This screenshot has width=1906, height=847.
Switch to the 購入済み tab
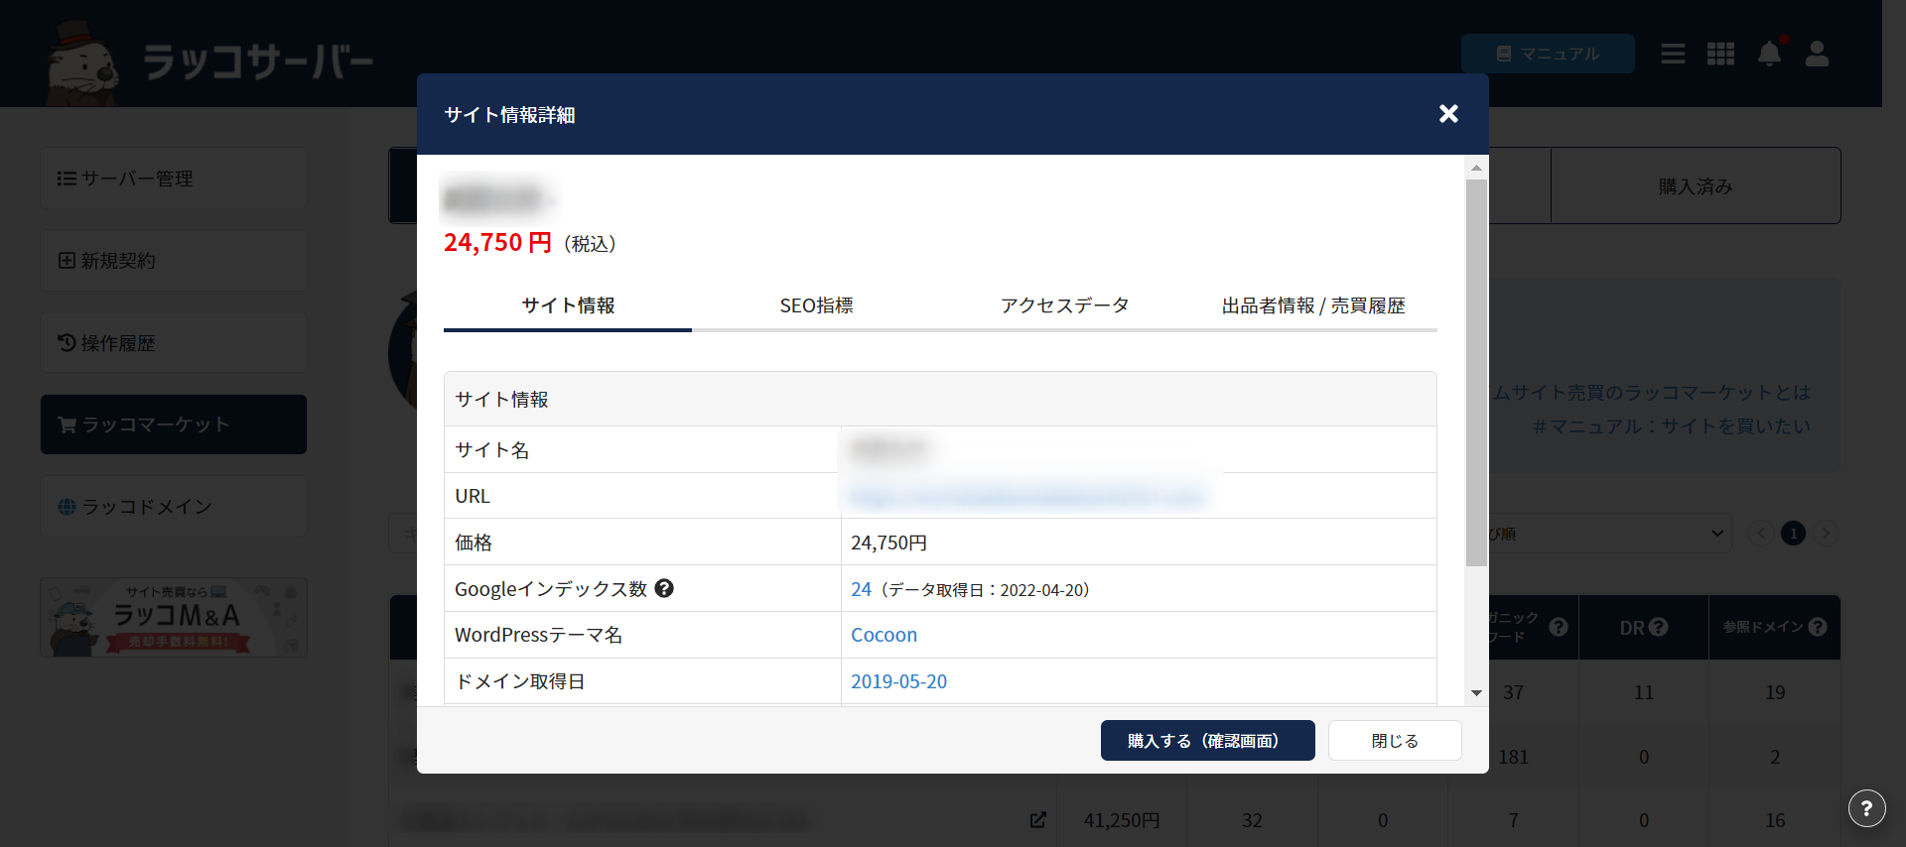point(1696,185)
